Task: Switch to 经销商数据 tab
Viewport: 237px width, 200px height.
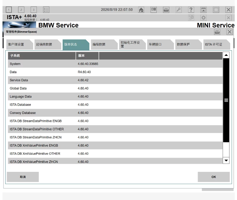Action: (48, 45)
